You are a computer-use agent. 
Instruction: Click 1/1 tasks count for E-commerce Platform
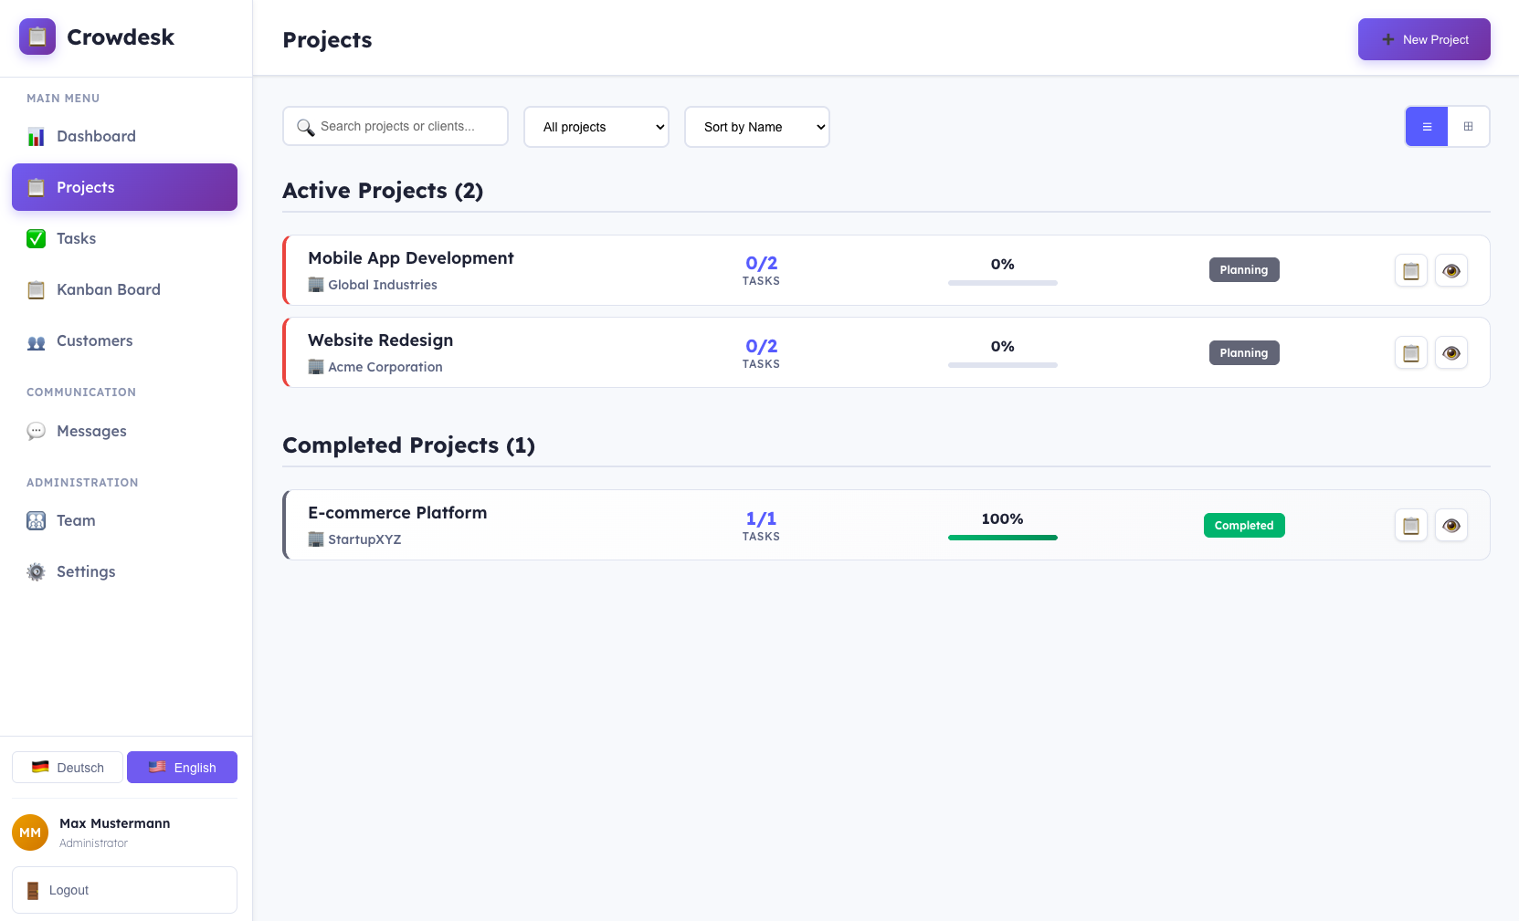tap(762, 518)
